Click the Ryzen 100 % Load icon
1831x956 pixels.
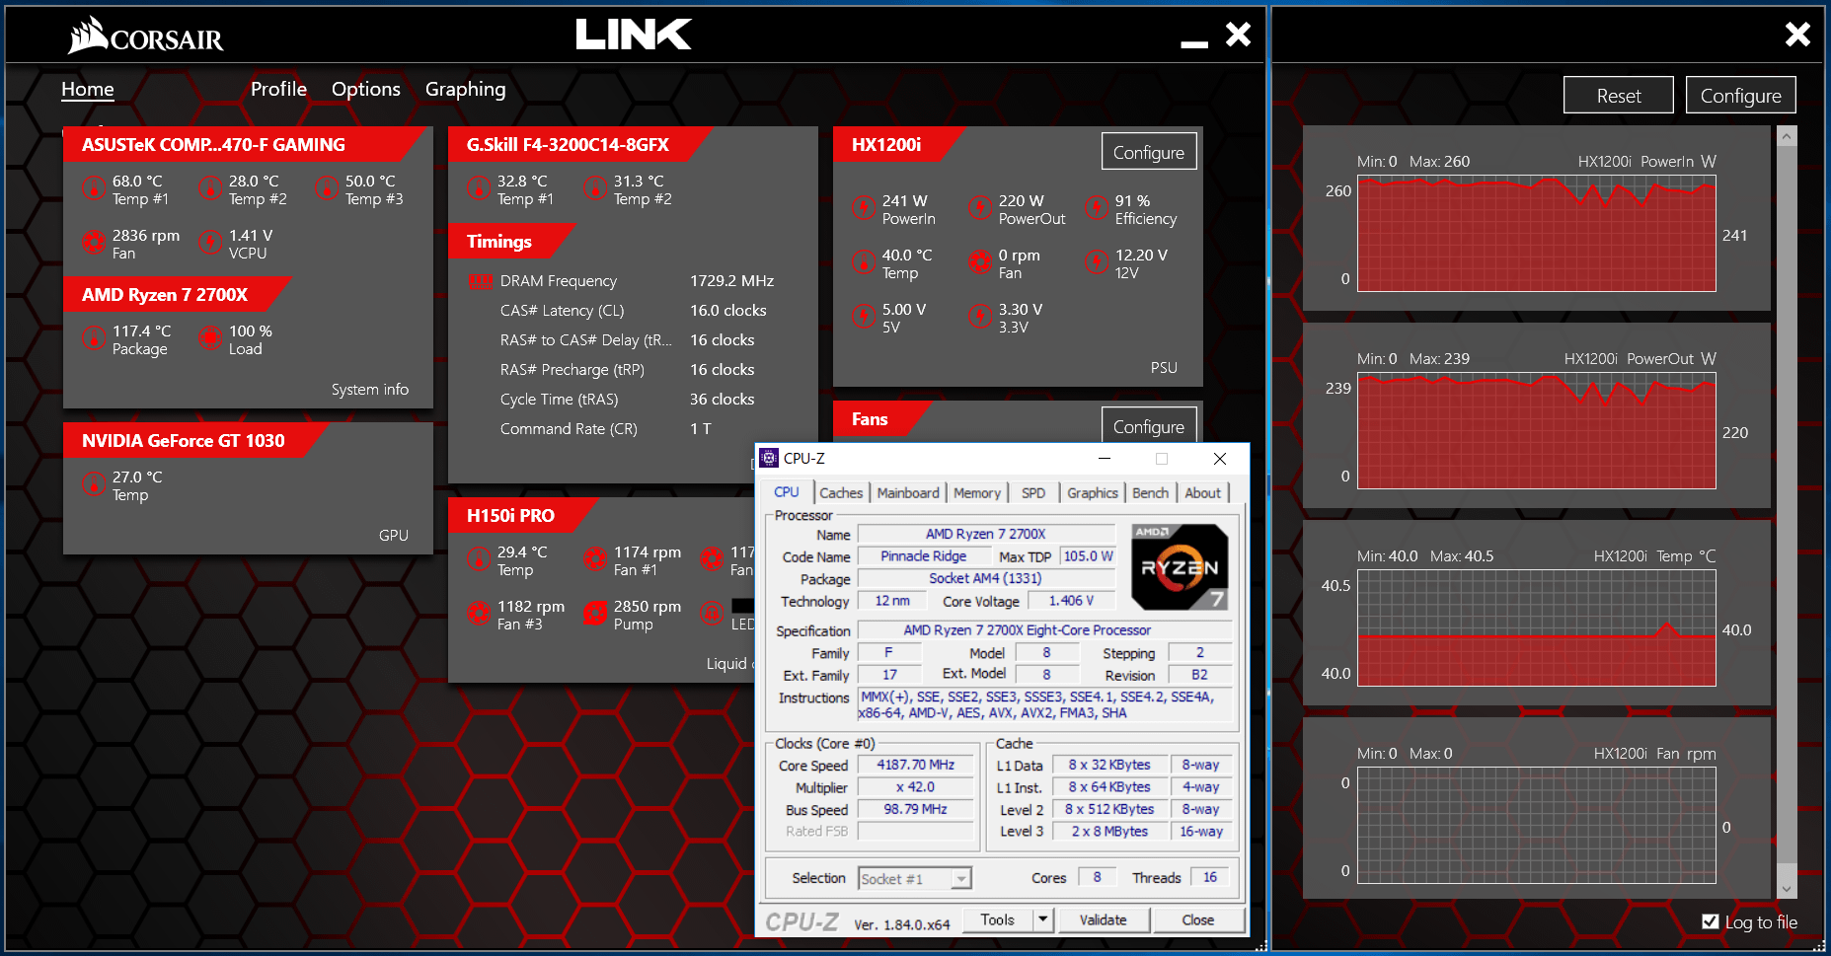210,337
